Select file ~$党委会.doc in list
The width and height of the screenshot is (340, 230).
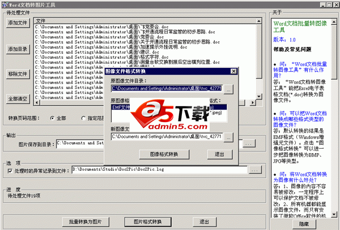pyautogui.click(x=101, y=27)
